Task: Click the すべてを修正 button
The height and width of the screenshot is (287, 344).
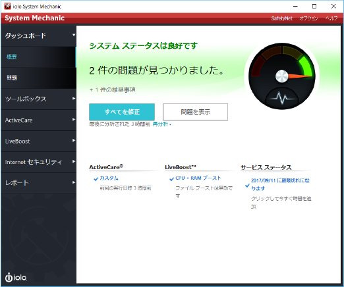Action: coord(122,112)
